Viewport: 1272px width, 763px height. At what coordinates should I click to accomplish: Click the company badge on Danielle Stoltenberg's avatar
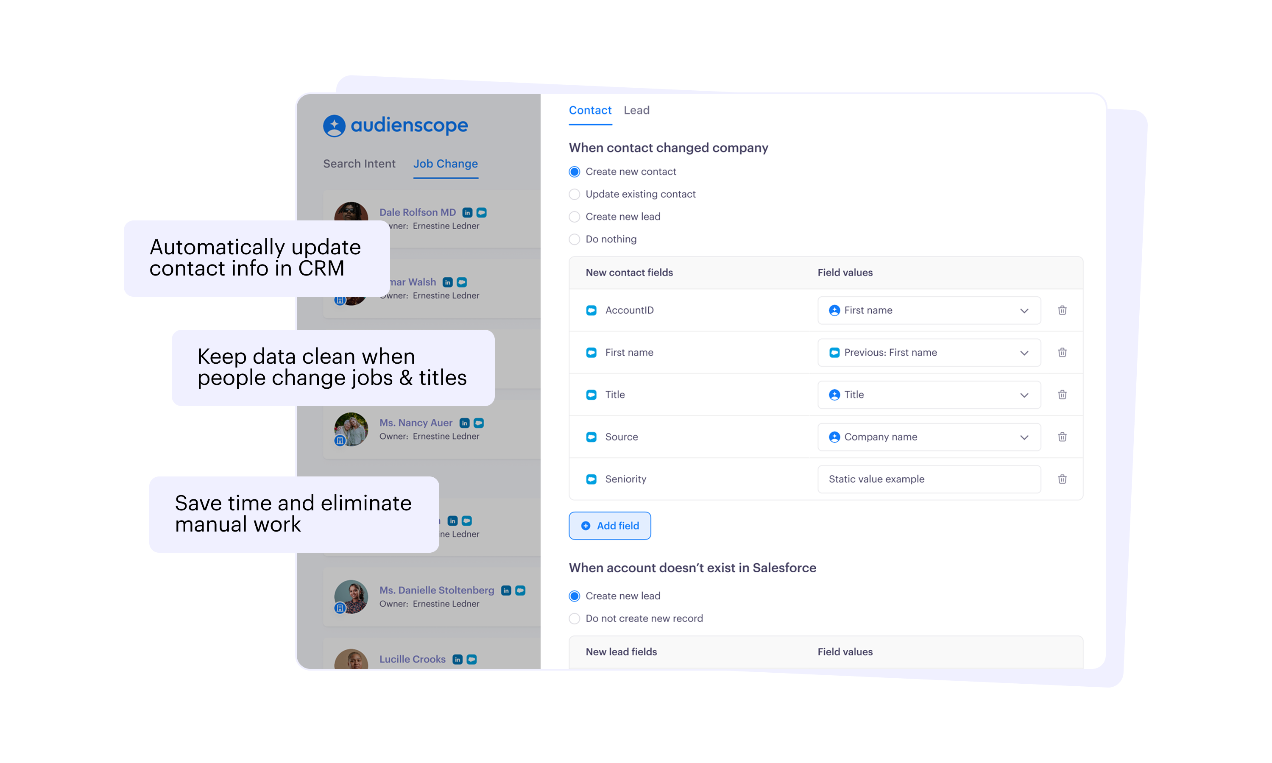click(339, 608)
